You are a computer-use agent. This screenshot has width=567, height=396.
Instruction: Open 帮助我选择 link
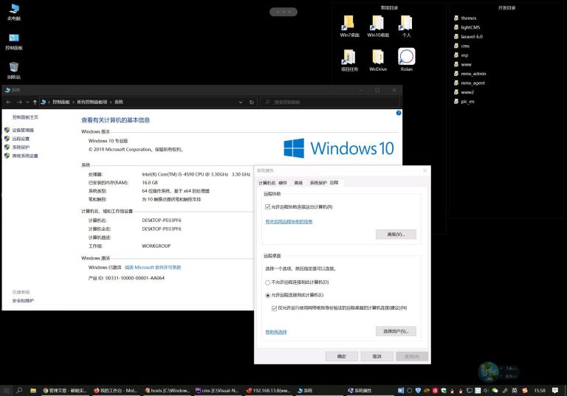276,332
